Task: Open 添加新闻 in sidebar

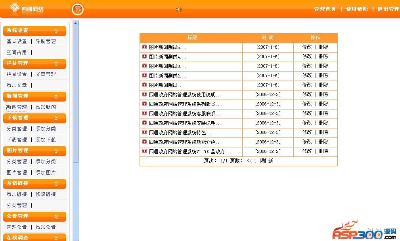Action: point(46,107)
